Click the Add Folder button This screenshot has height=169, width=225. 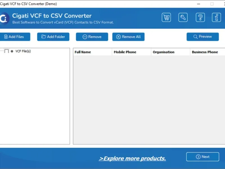pyautogui.click(x=53, y=37)
